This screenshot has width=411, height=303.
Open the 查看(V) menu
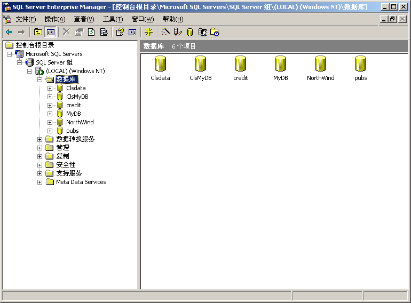pos(84,19)
